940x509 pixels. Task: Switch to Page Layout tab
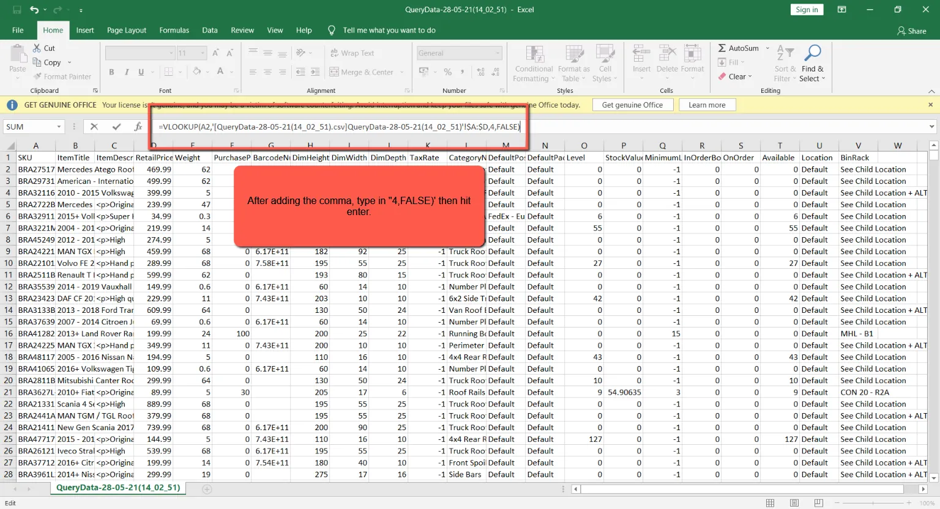pos(127,30)
